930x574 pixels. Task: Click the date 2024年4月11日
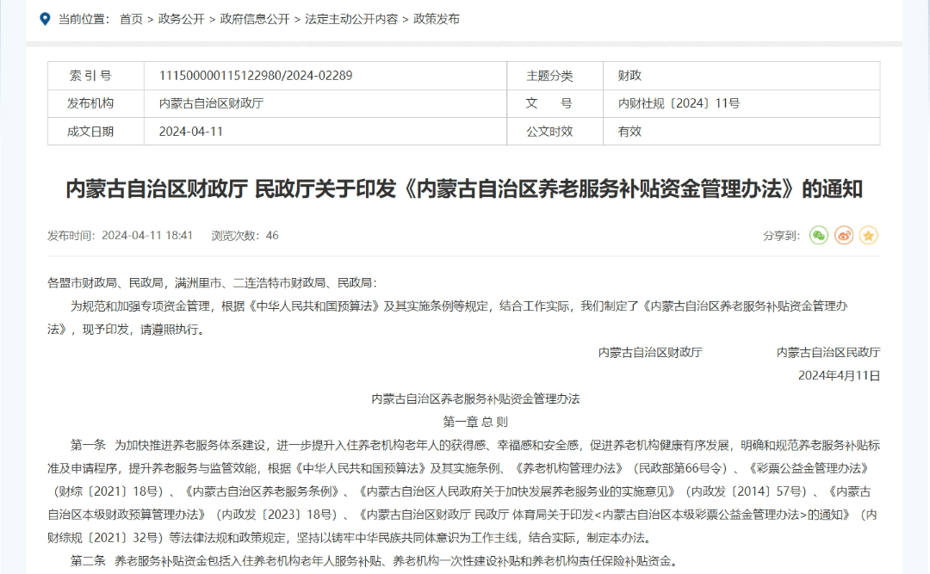click(840, 375)
